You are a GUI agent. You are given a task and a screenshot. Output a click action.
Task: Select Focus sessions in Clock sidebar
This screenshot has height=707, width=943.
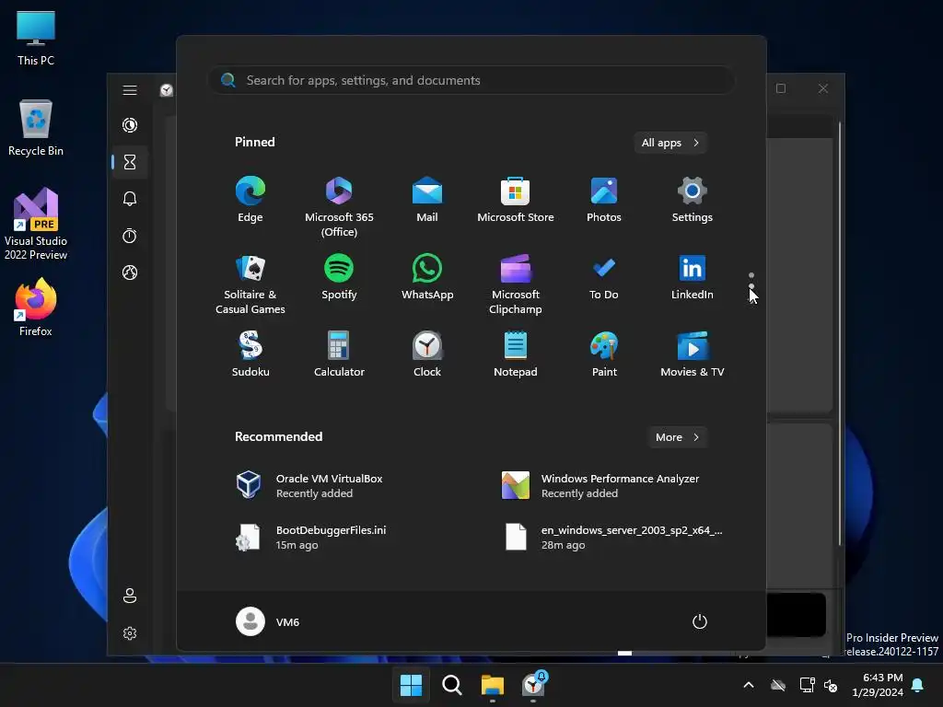(x=130, y=125)
